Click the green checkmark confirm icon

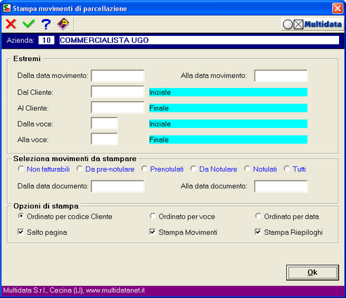tap(29, 24)
